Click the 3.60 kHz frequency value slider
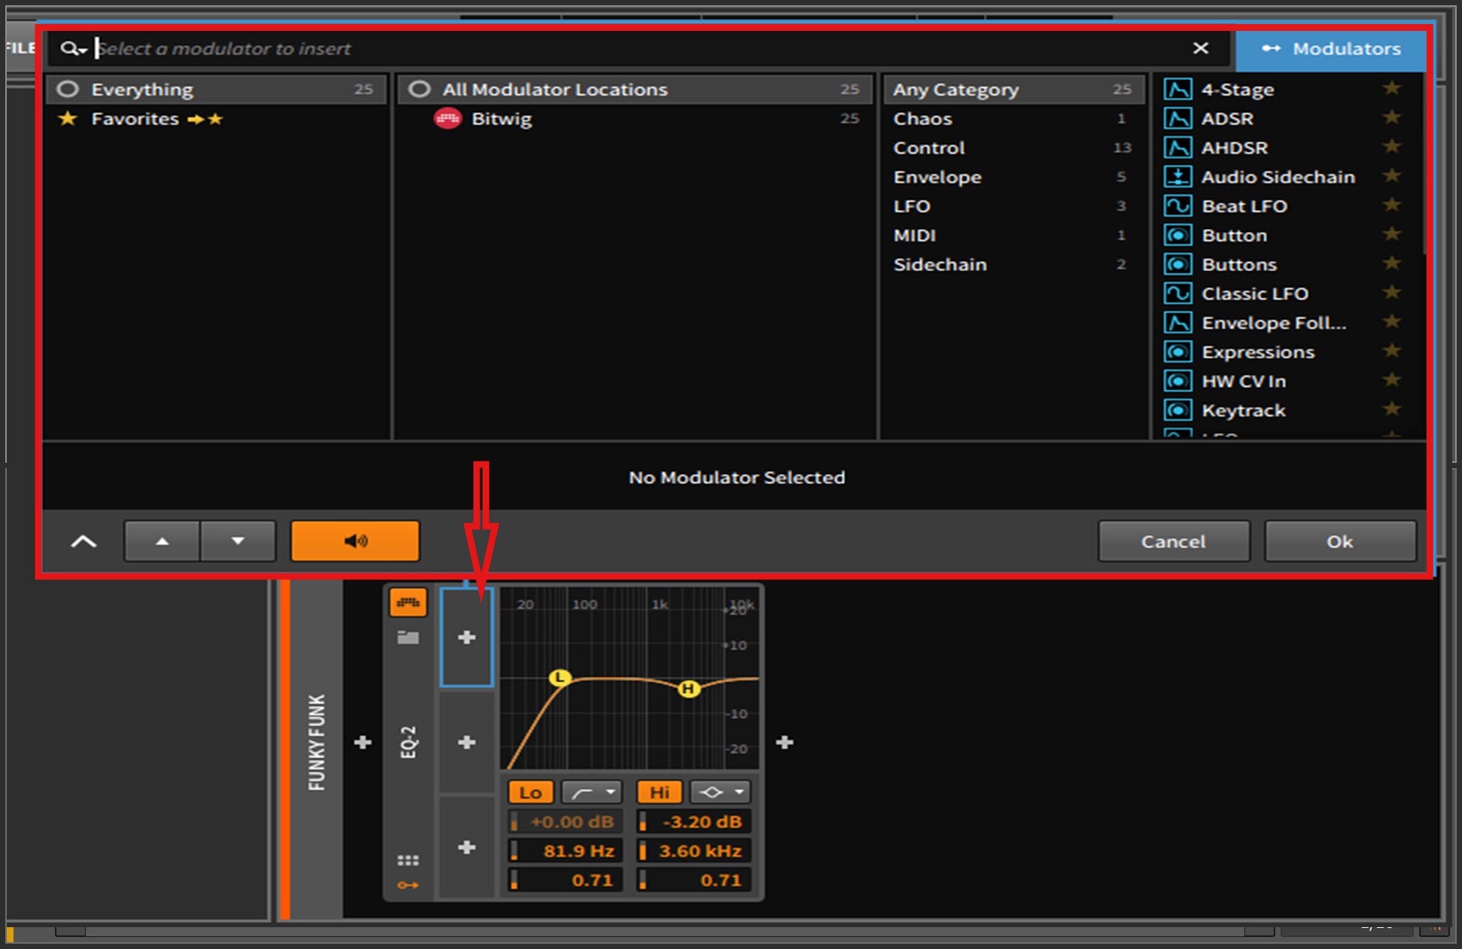 click(x=694, y=851)
